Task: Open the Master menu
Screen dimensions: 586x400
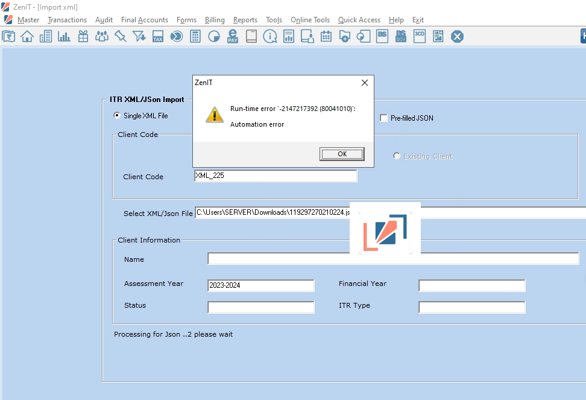Action: pos(28,20)
